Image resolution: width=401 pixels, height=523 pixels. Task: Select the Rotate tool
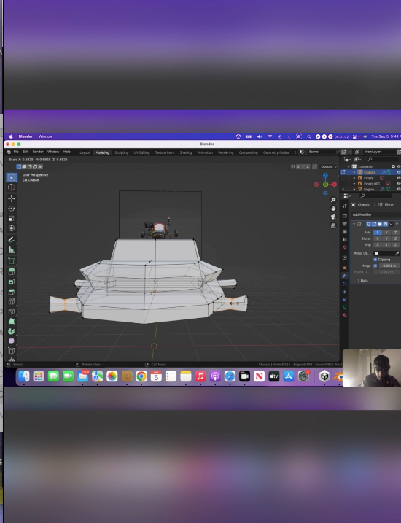point(12,209)
